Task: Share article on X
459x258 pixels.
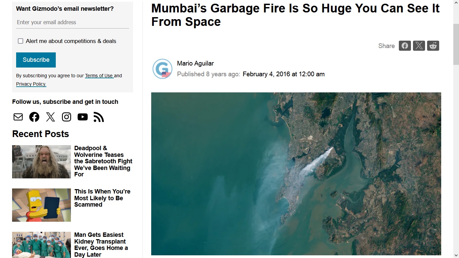Action: pyautogui.click(x=419, y=46)
